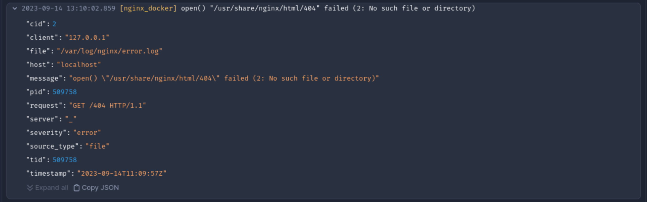The width and height of the screenshot is (647, 202).
Task: Select the log timestamp 2023-09-14 13:10:02.859
Action: click(68, 8)
